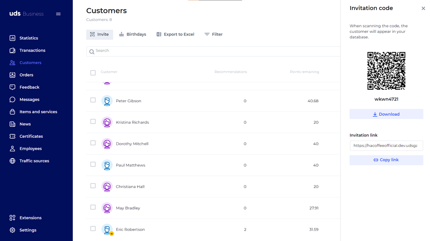
Task: Open Settings in the sidebar
Action: [x=28, y=230]
